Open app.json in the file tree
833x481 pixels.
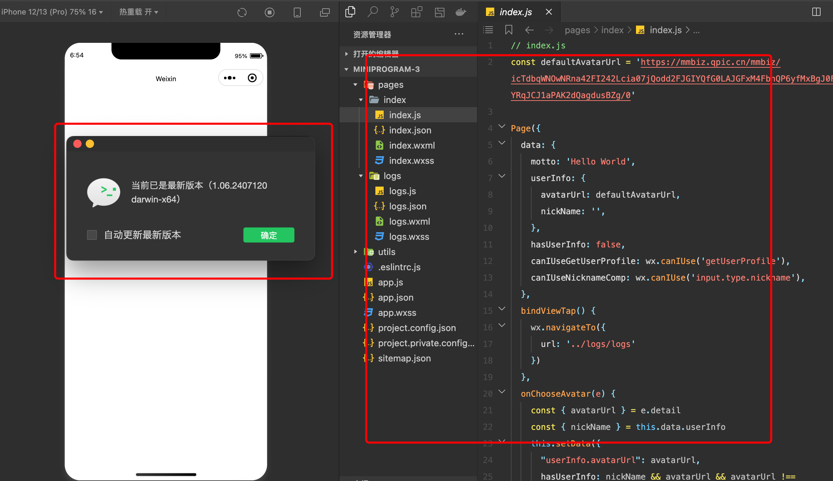point(395,298)
